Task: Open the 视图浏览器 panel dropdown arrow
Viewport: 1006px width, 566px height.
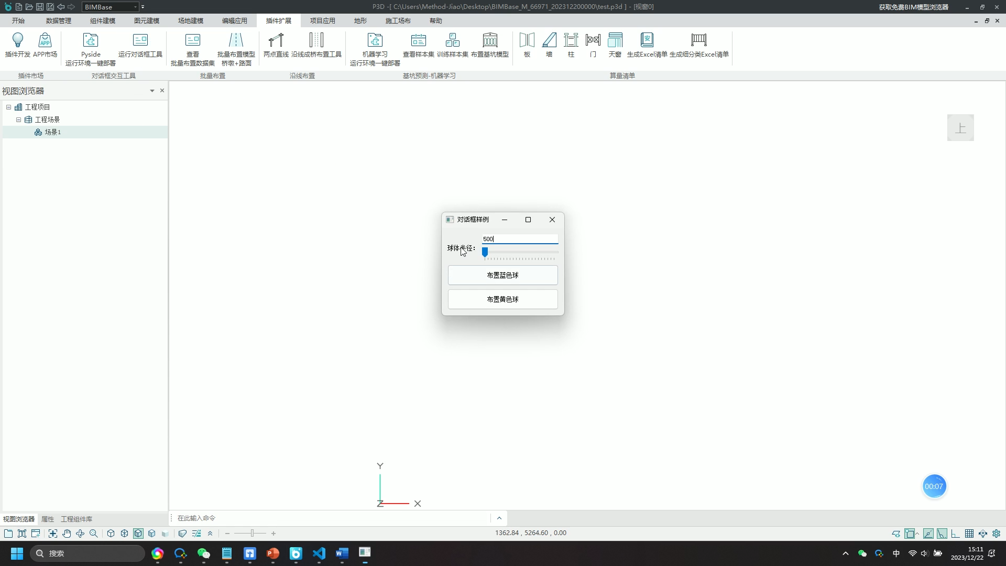Action: 152,91
